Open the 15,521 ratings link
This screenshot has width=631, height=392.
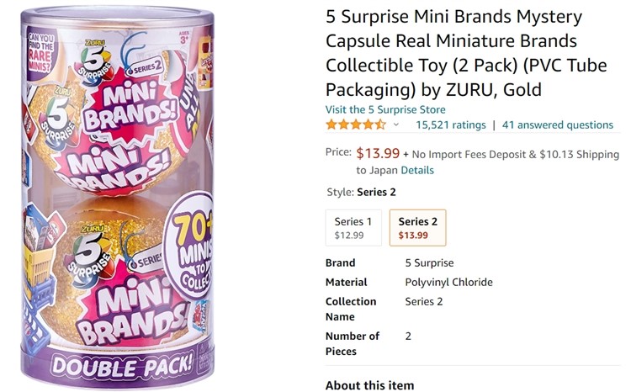(x=451, y=124)
